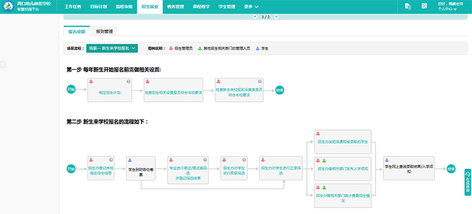The width and height of the screenshot is (472, 214).
Task: Expand the 更多 menu
Action: pyautogui.click(x=251, y=7)
